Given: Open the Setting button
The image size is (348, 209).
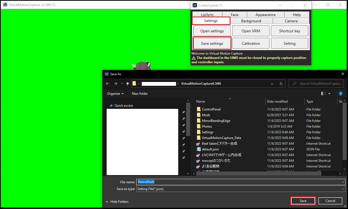Looking at the screenshot, I should (290, 43).
